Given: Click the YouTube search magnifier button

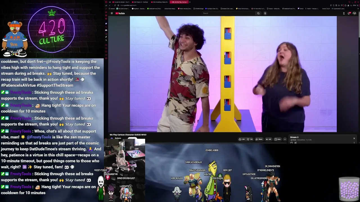Looking at the screenshot, I should click(x=258, y=13).
